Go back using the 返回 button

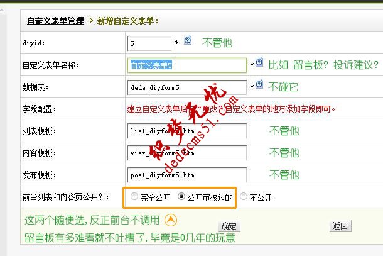(340, 226)
